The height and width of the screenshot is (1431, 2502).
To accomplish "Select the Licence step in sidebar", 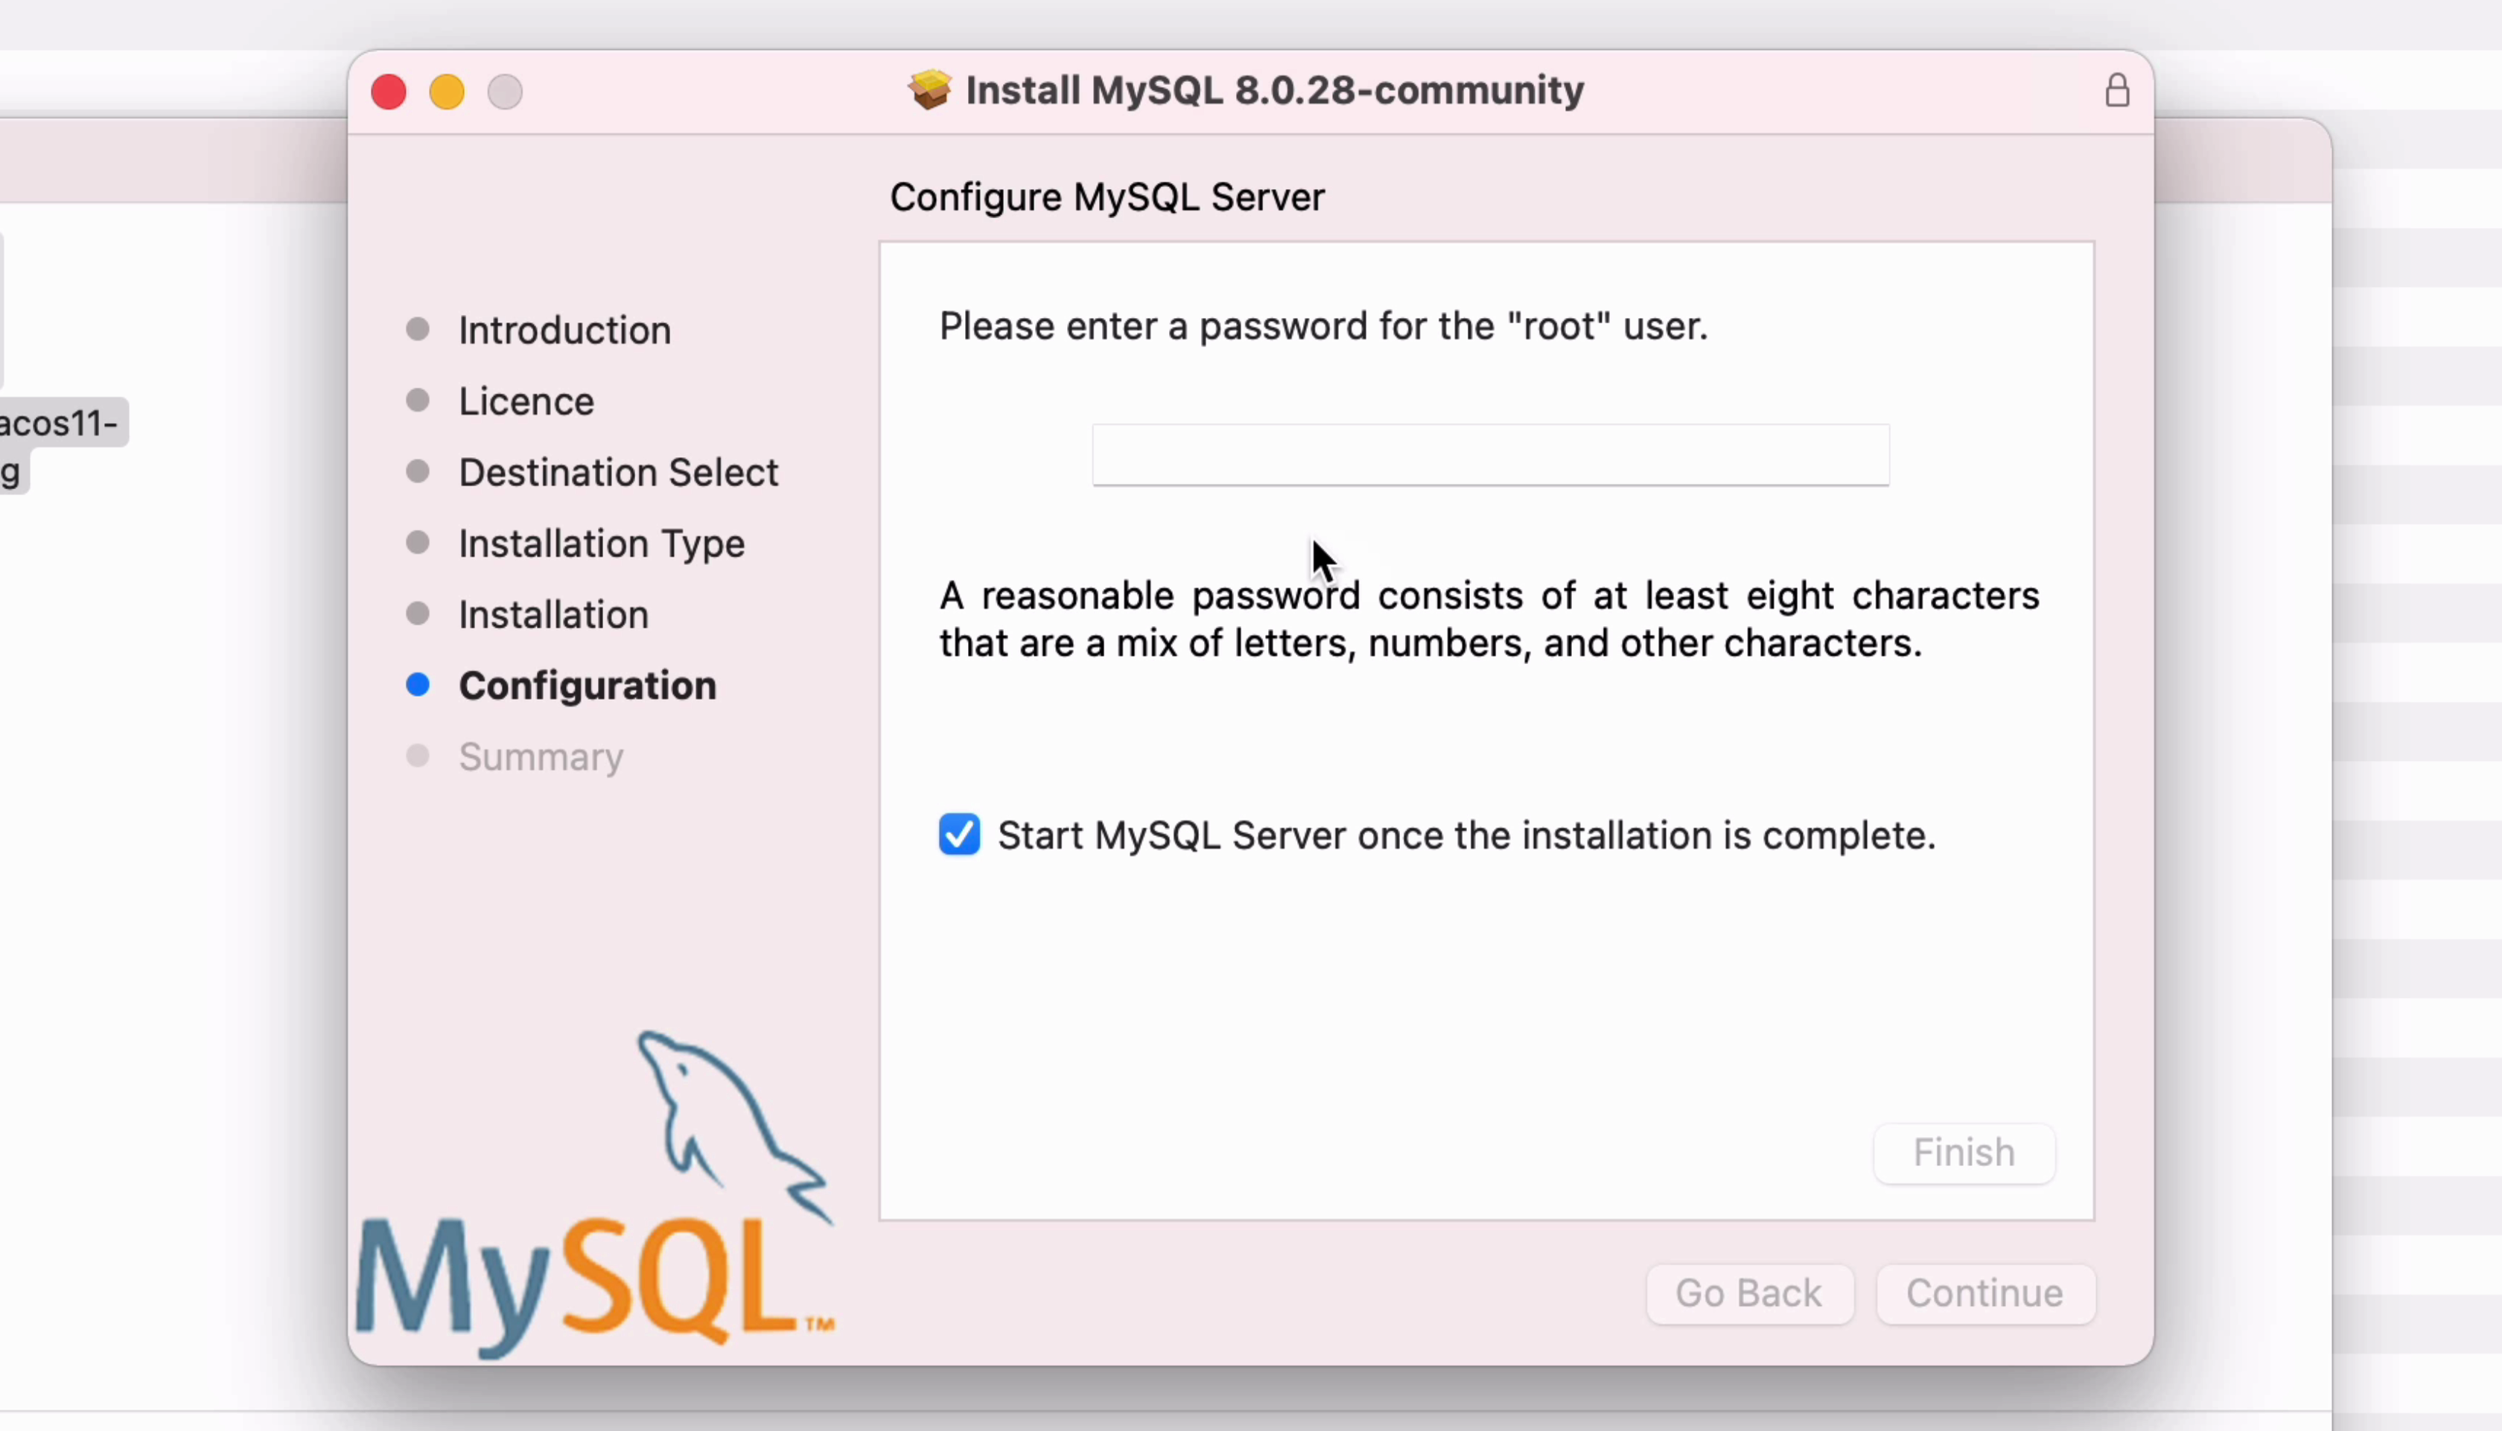I will (x=526, y=401).
